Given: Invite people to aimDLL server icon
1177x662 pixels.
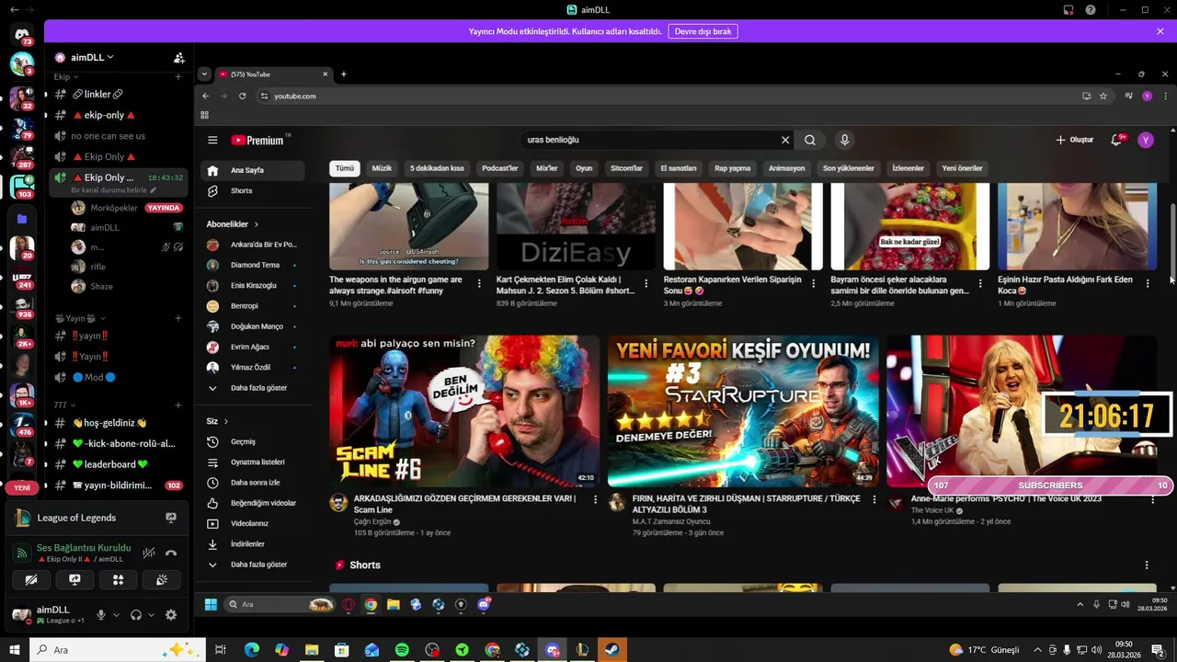Looking at the screenshot, I should coord(179,57).
